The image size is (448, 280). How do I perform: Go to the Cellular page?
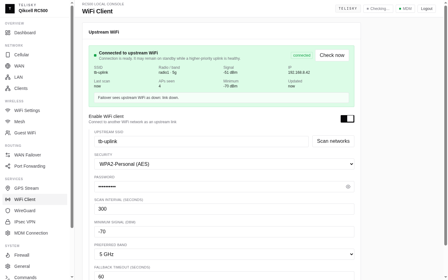pyautogui.click(x=35, y=55)
